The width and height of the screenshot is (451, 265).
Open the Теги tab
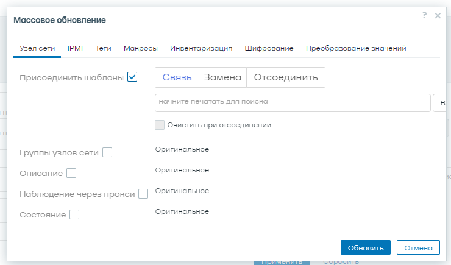[x=103, y=48]
